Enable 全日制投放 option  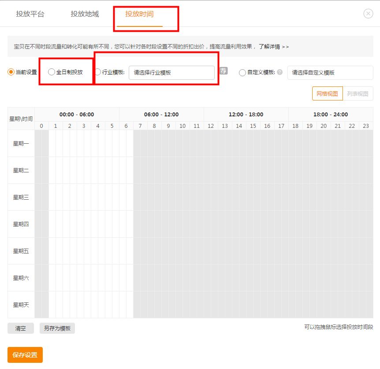tap(52, 73)
